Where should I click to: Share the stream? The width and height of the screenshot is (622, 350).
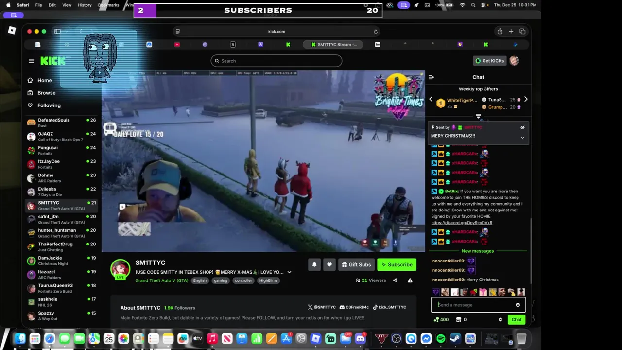pos(395,280)
